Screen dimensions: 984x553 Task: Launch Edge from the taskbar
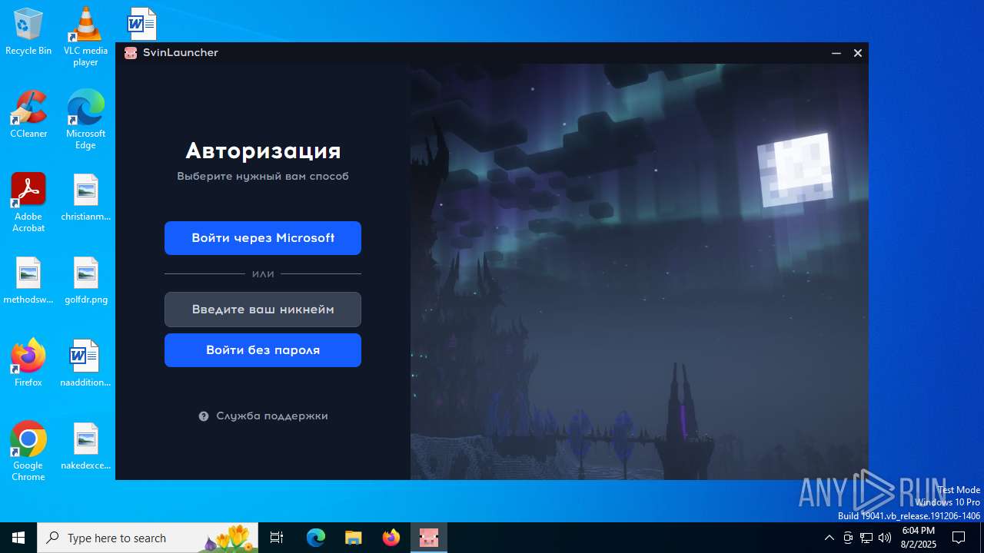click(x=316, y=538)
